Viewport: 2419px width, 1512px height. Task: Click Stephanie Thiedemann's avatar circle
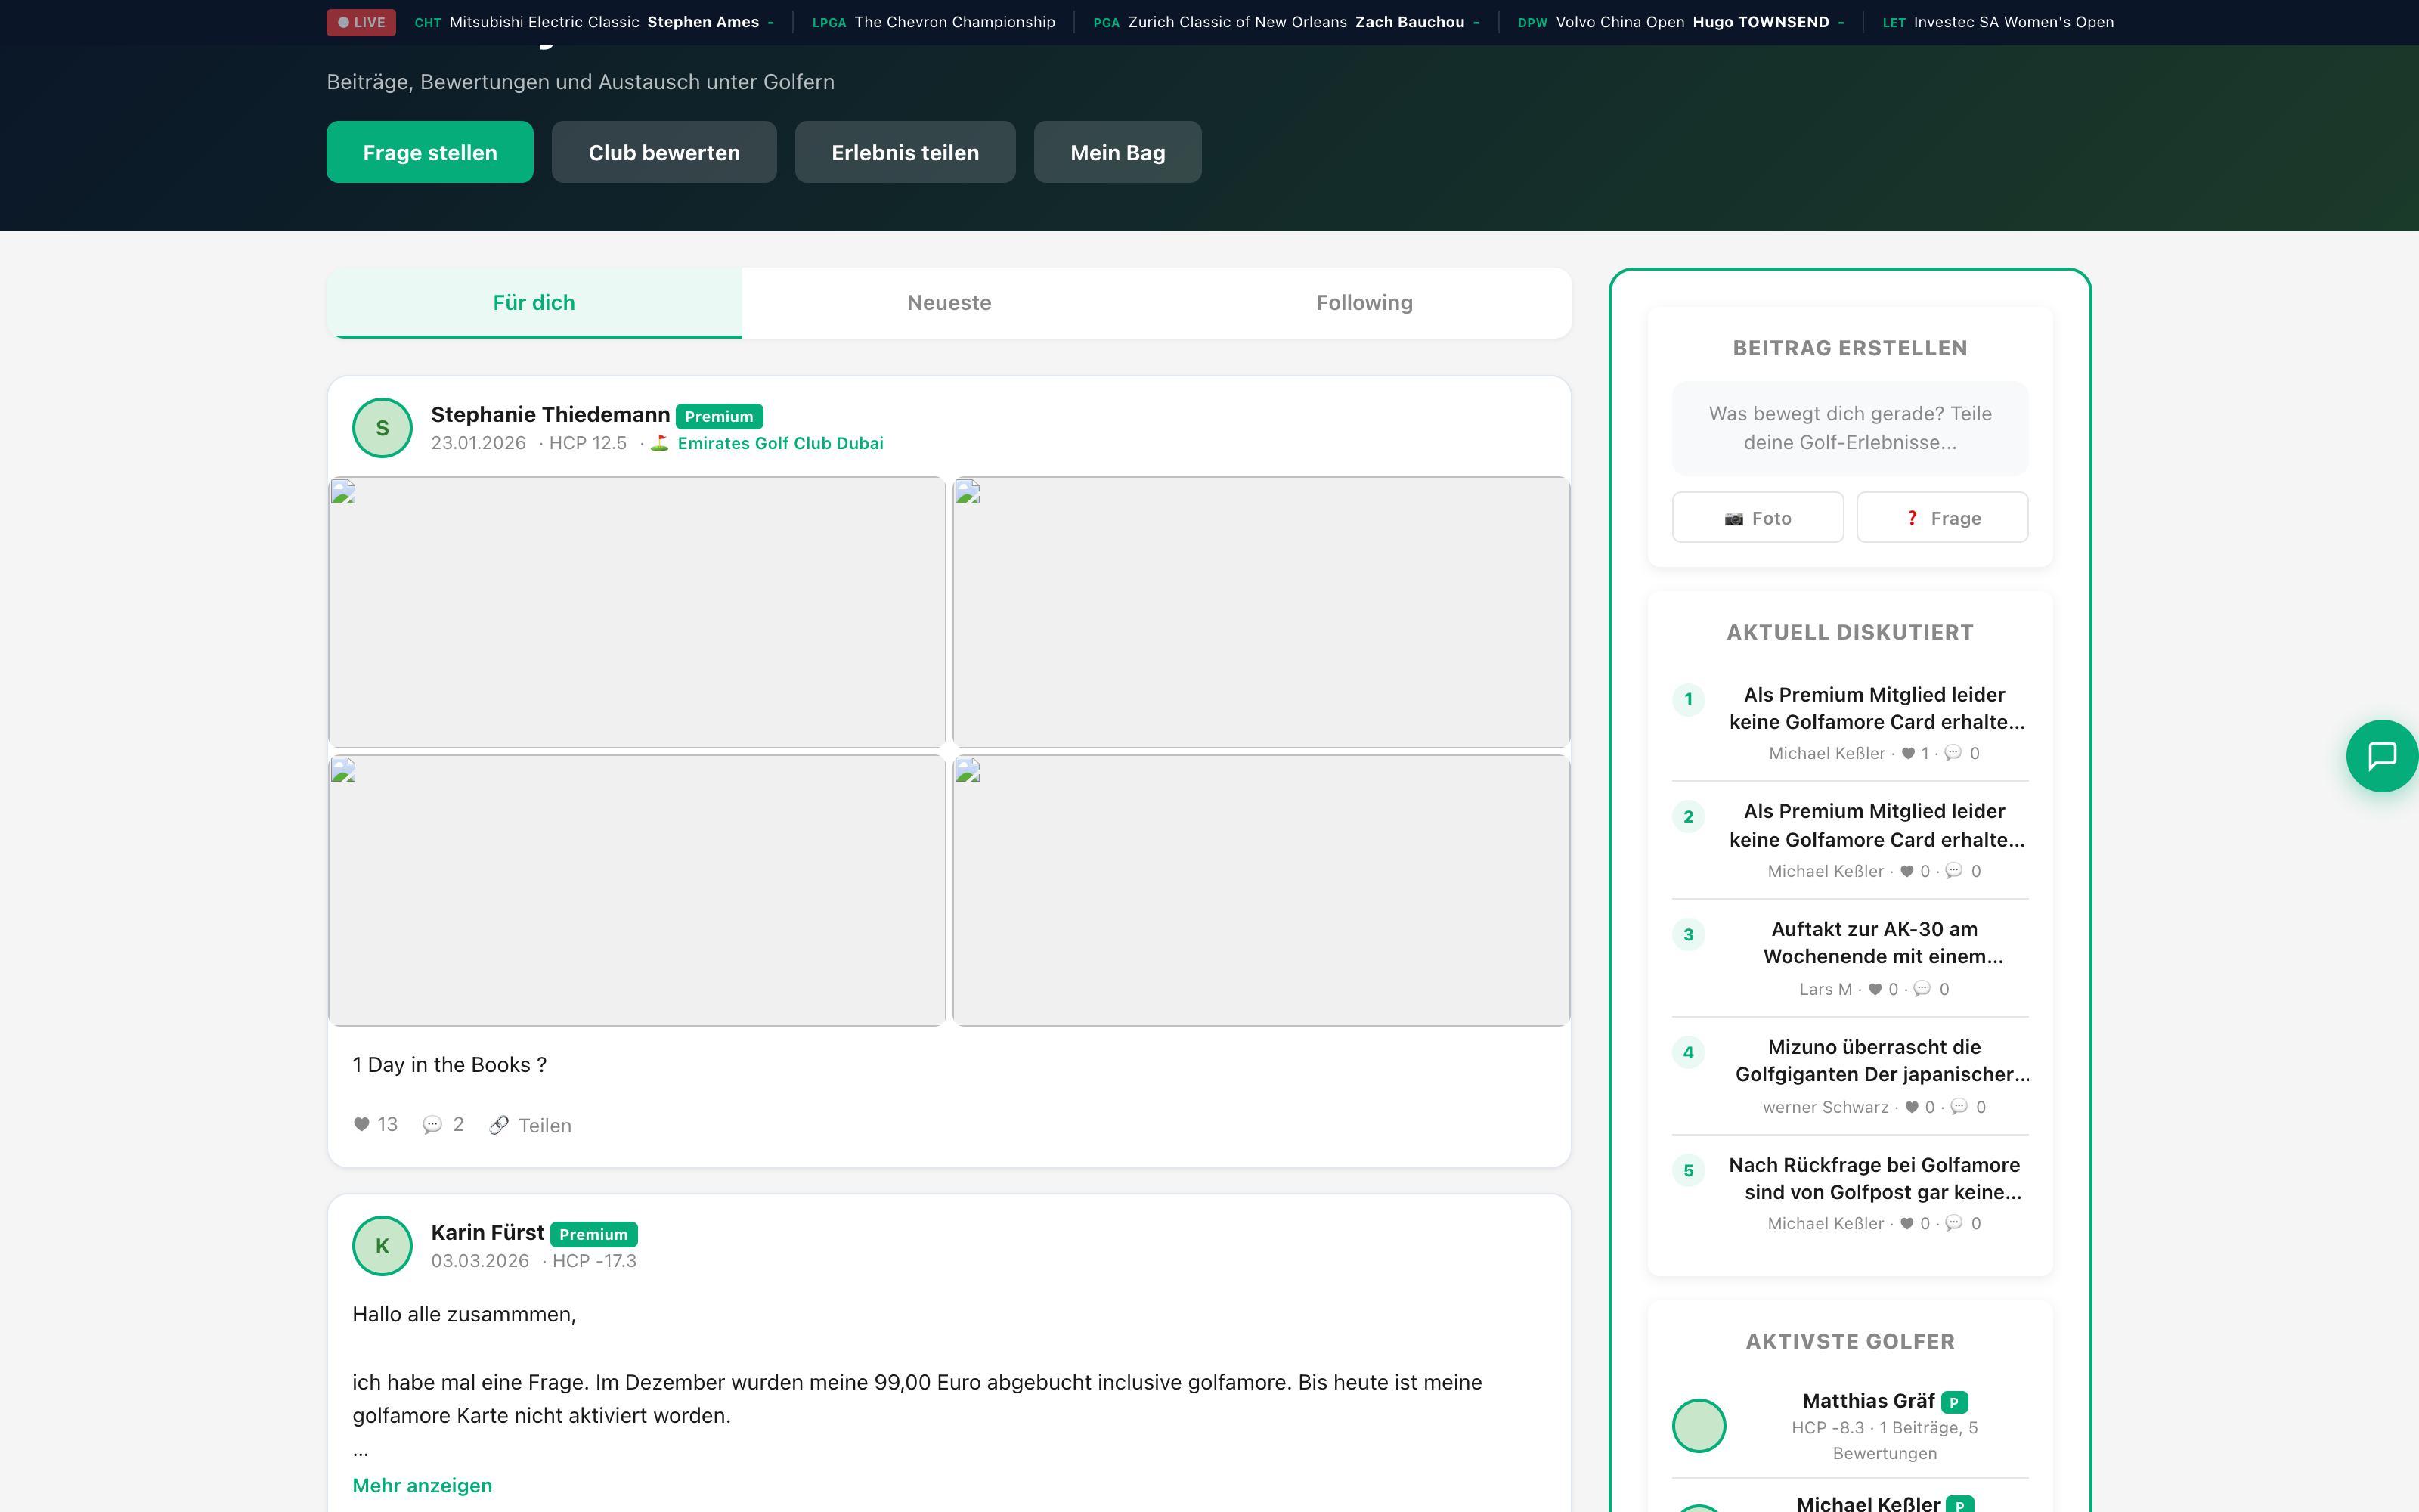click(382, 428)
